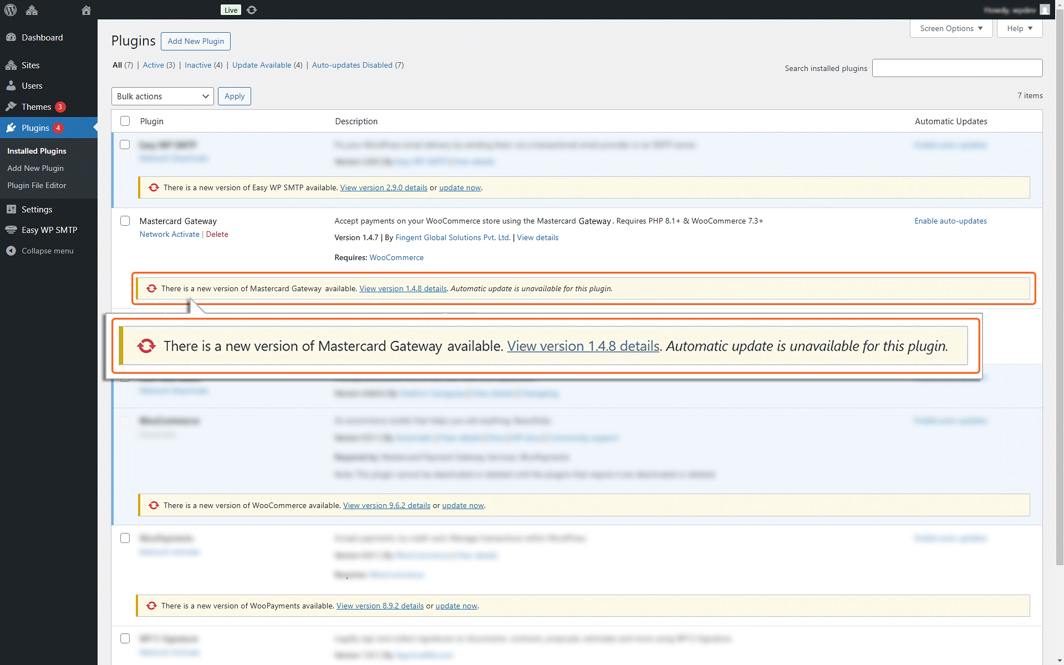Click the Settings sidebar icon
This screenshot has height=665, width=1064.
point(11,209)
